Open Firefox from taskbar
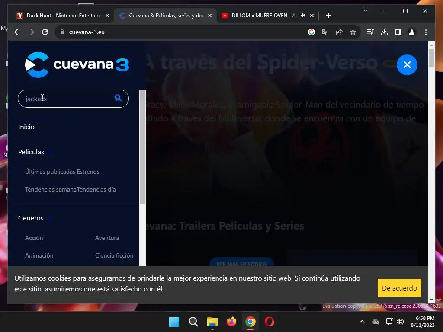 (231, 322)
